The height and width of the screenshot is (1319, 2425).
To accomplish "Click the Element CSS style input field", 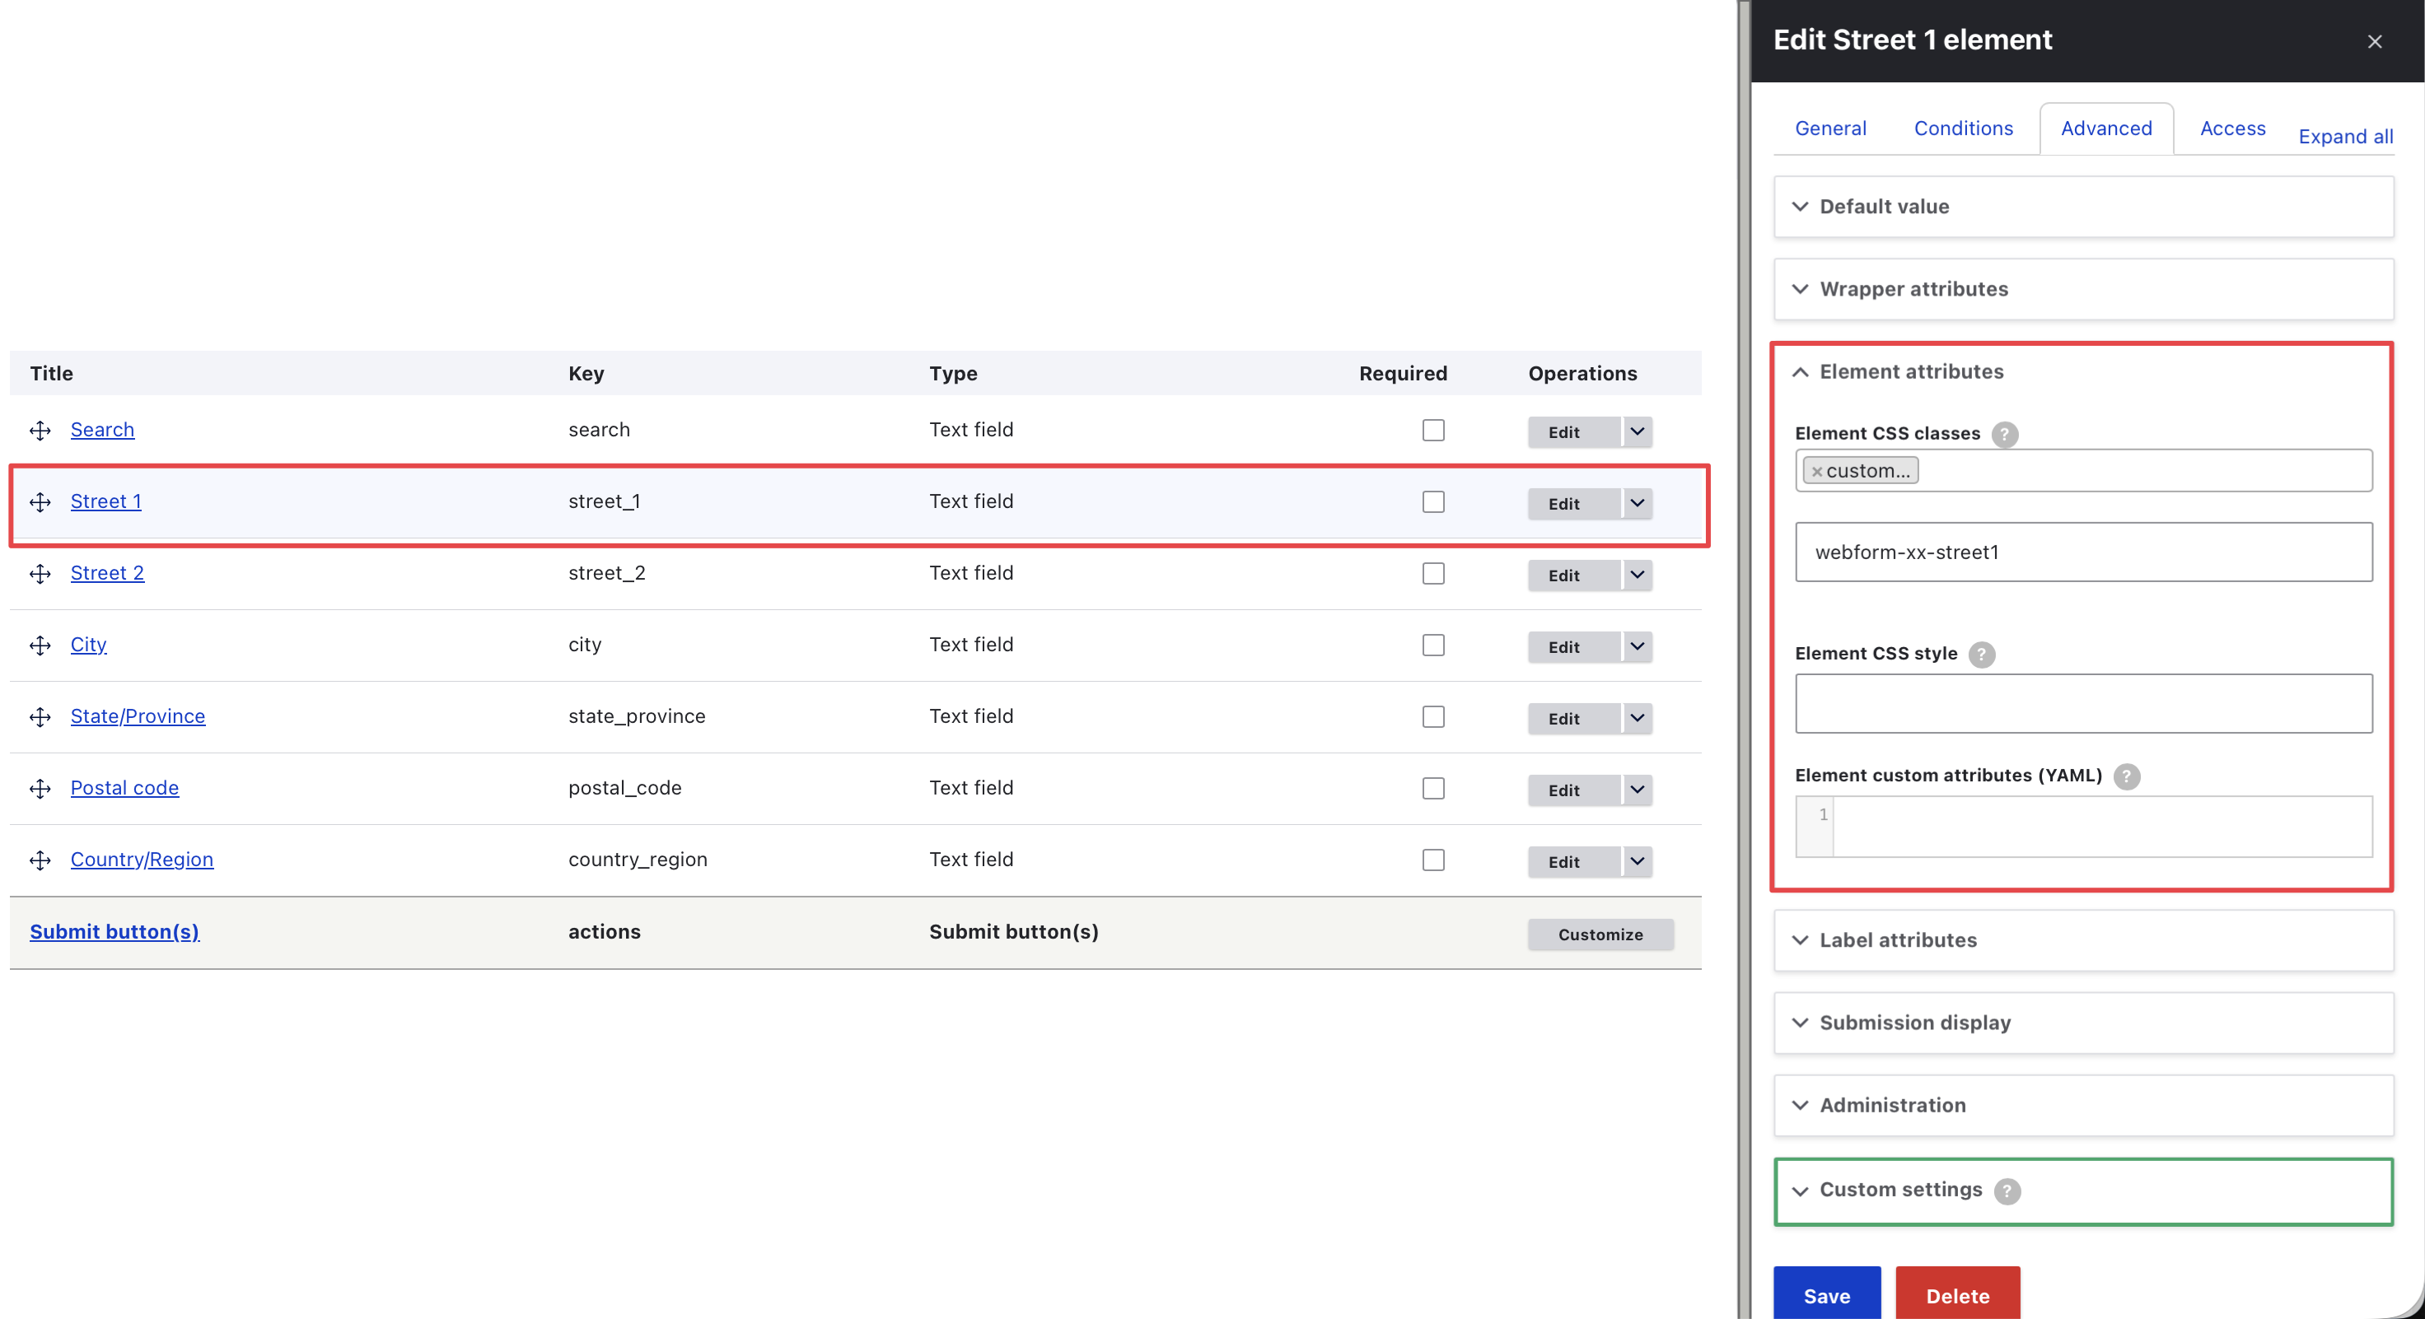I will click(2082, 704).
